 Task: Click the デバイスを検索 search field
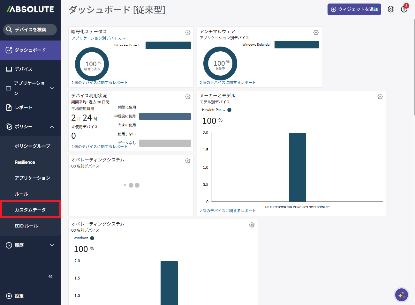[x=30, y=30]
